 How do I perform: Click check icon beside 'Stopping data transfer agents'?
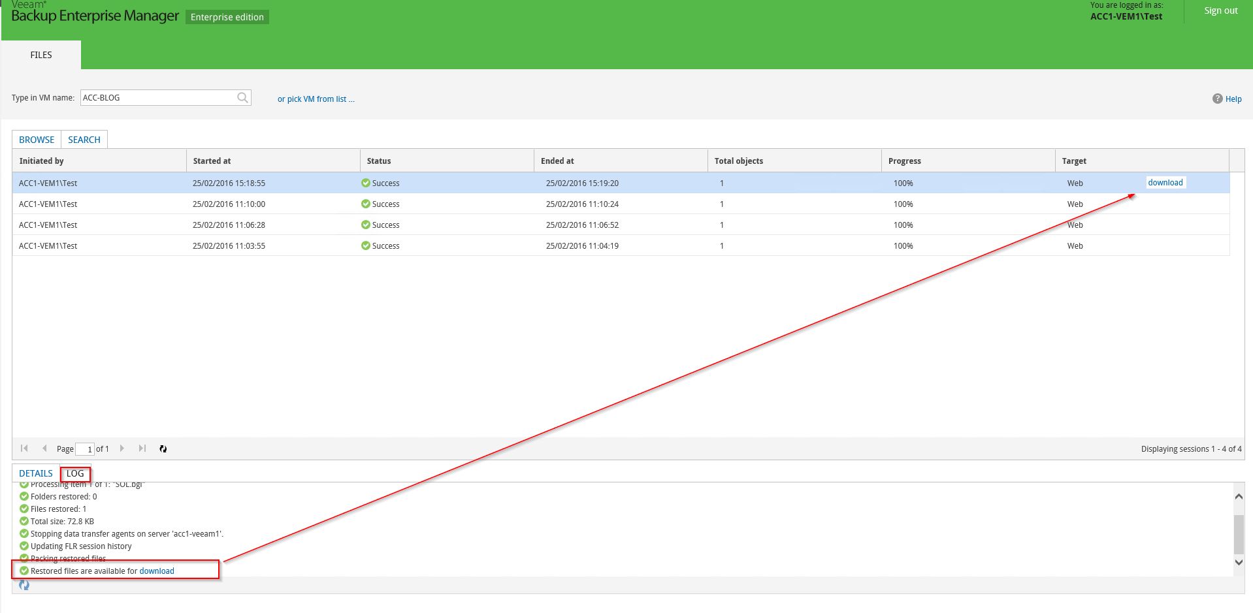(24, 533)
